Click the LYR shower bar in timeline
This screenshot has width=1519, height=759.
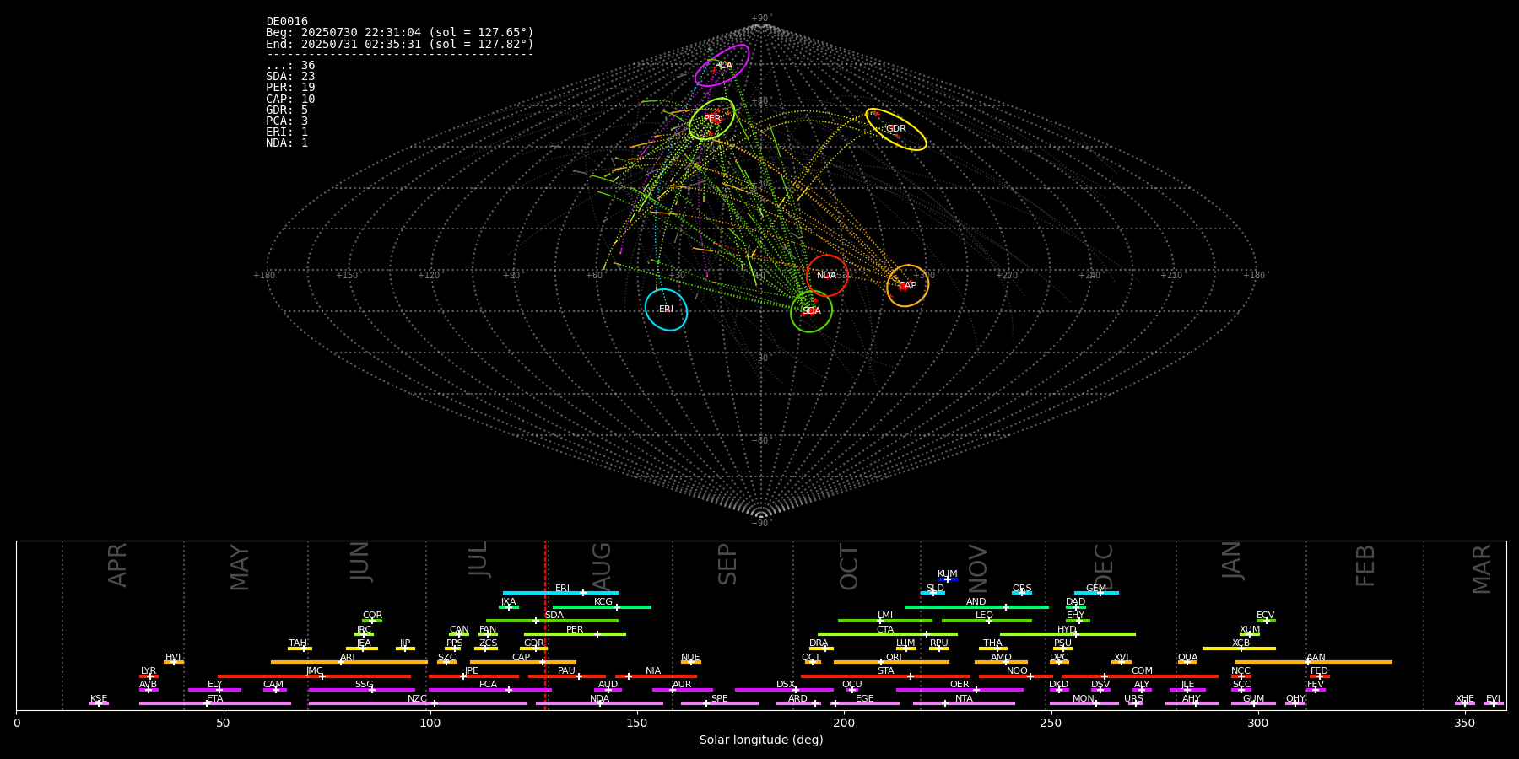(x=149, y=676)
